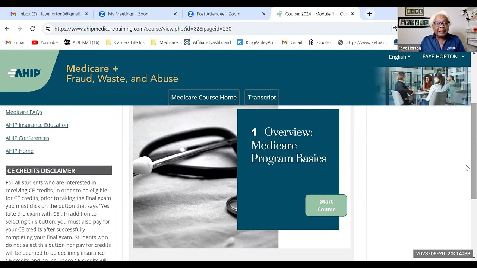Click the AHIP logo in header

24,74
